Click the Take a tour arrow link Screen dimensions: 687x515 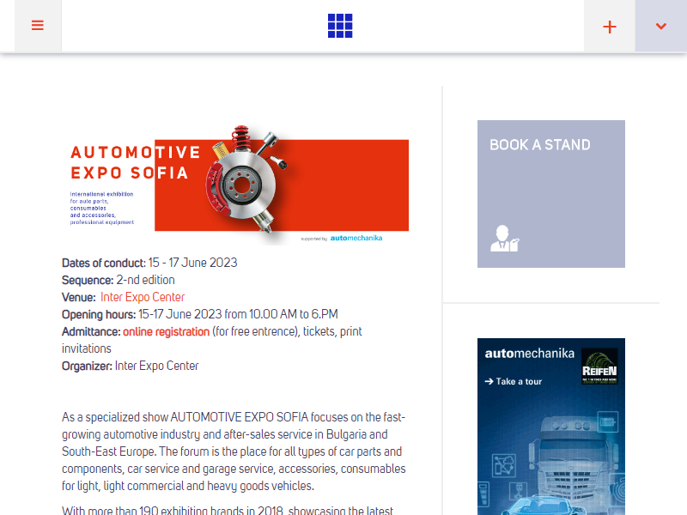point(514,381)
